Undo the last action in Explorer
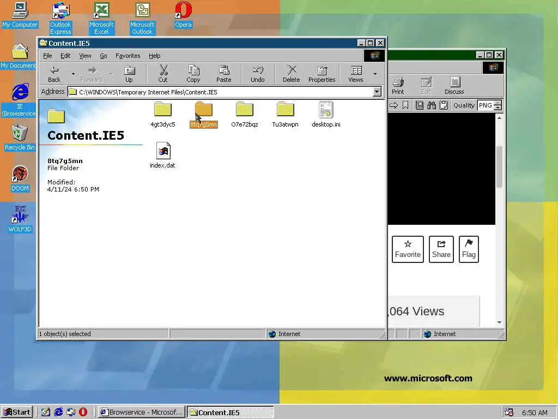The image size is (558, 419). [x=257, y=74]
